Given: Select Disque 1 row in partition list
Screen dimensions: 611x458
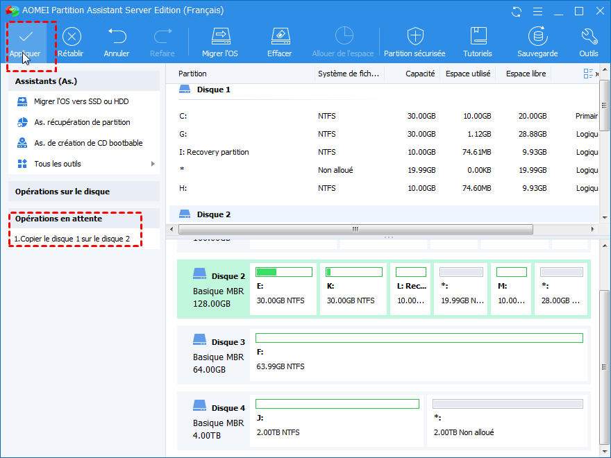Looking at the screenshot, I should pyautogui.click(x=384, y=90).
